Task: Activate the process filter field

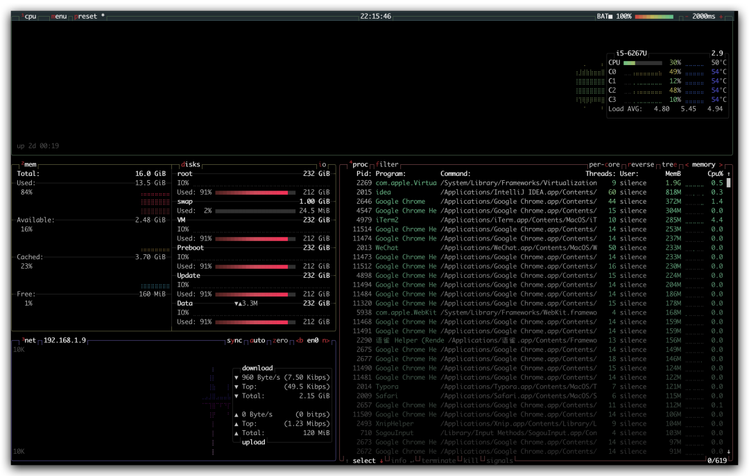Action: click(x=387, y=164)
